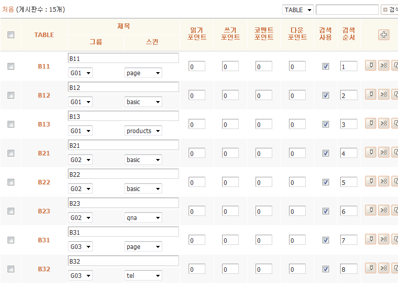This screenshot has height=284, width=398.
Task: Tick the select-all checkbox in table header
Action: pyautogui.click(x=11, y=35)
